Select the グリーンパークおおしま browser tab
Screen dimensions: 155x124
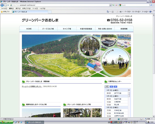(30, 12)
